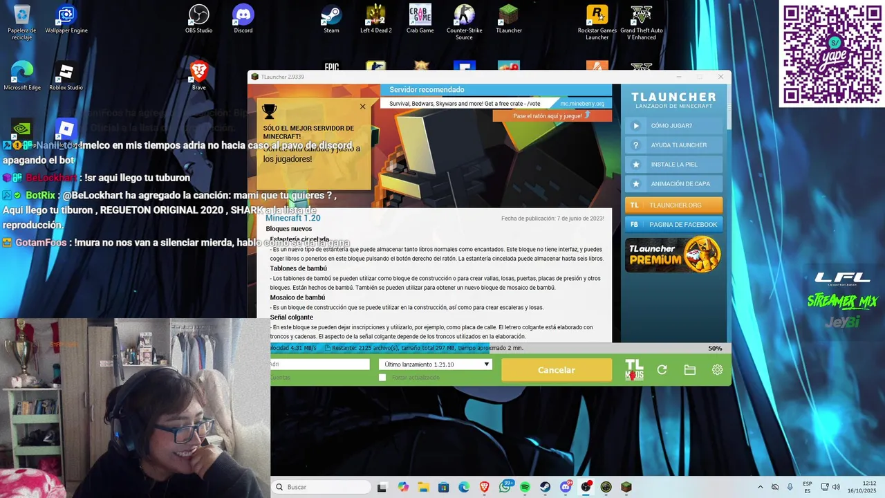
Task: Open Roblox Studio desktop icon
Action: tap(66, 76)
